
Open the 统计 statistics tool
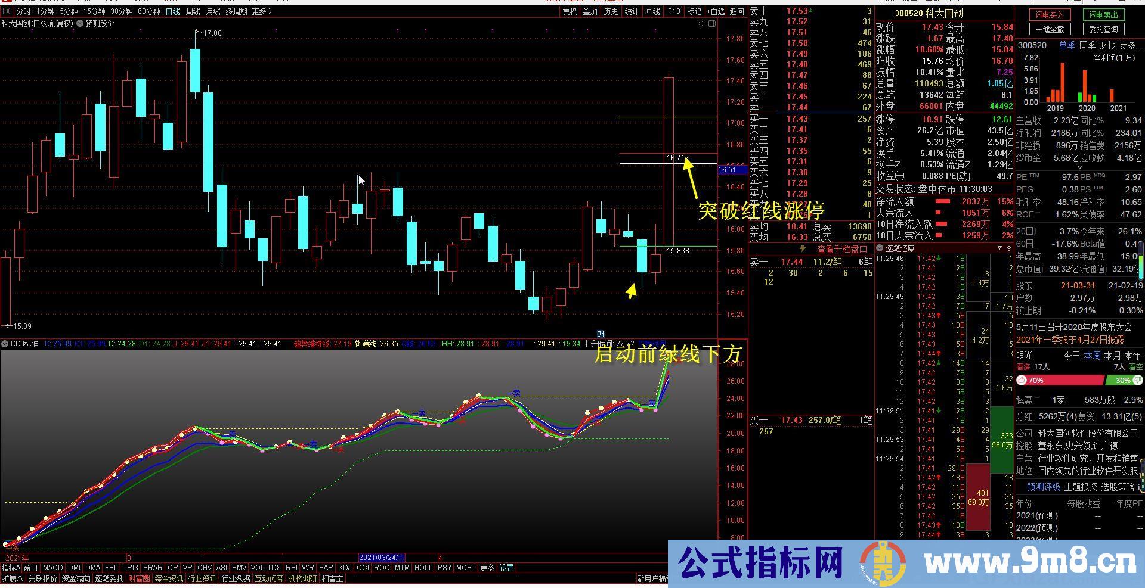pyautogui.click(x=631, y=11)
